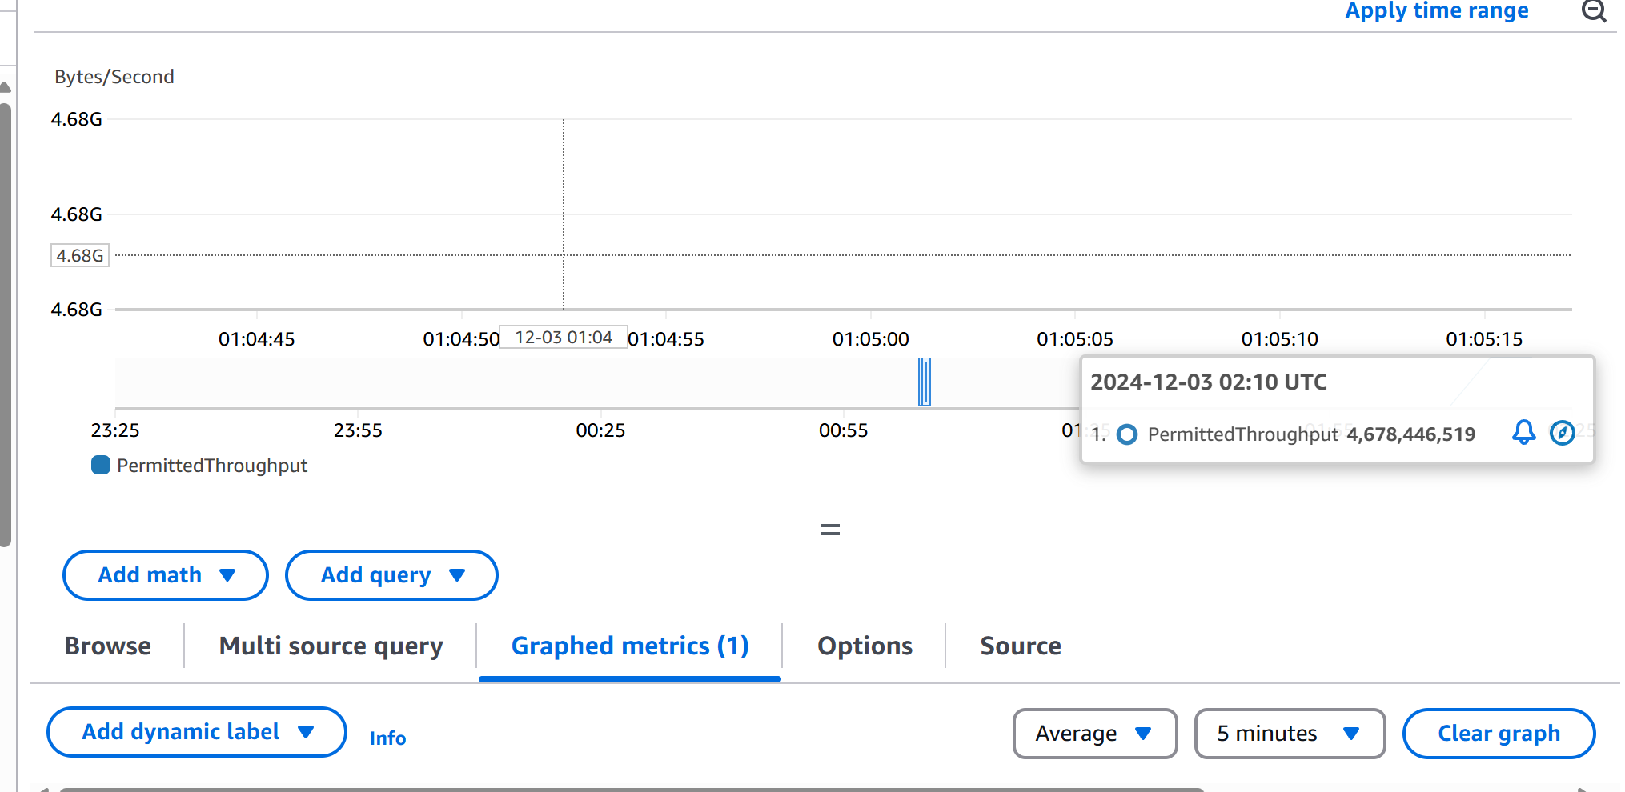Viewport: 1625px width, 792px height.
Task: Click the scroll-up arrow on left scrollbar
Action: pos(6,87)
